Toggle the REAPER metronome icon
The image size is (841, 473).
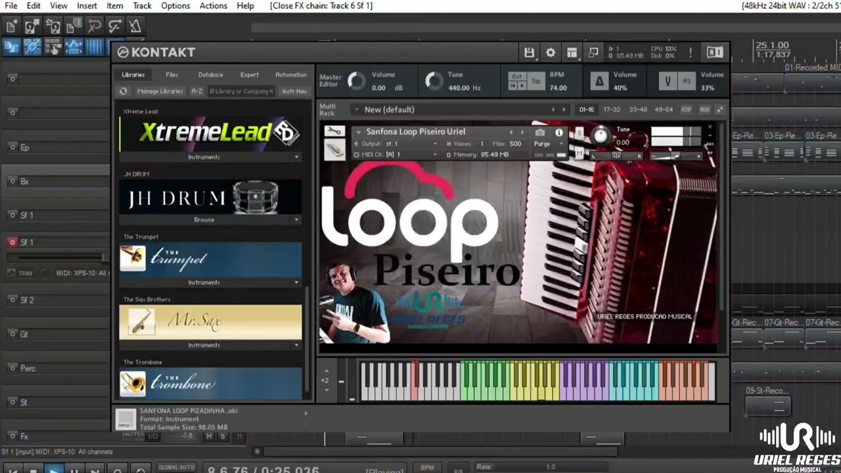[x=135, y=27]
